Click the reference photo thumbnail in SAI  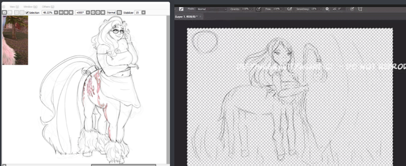pos(15,40)
